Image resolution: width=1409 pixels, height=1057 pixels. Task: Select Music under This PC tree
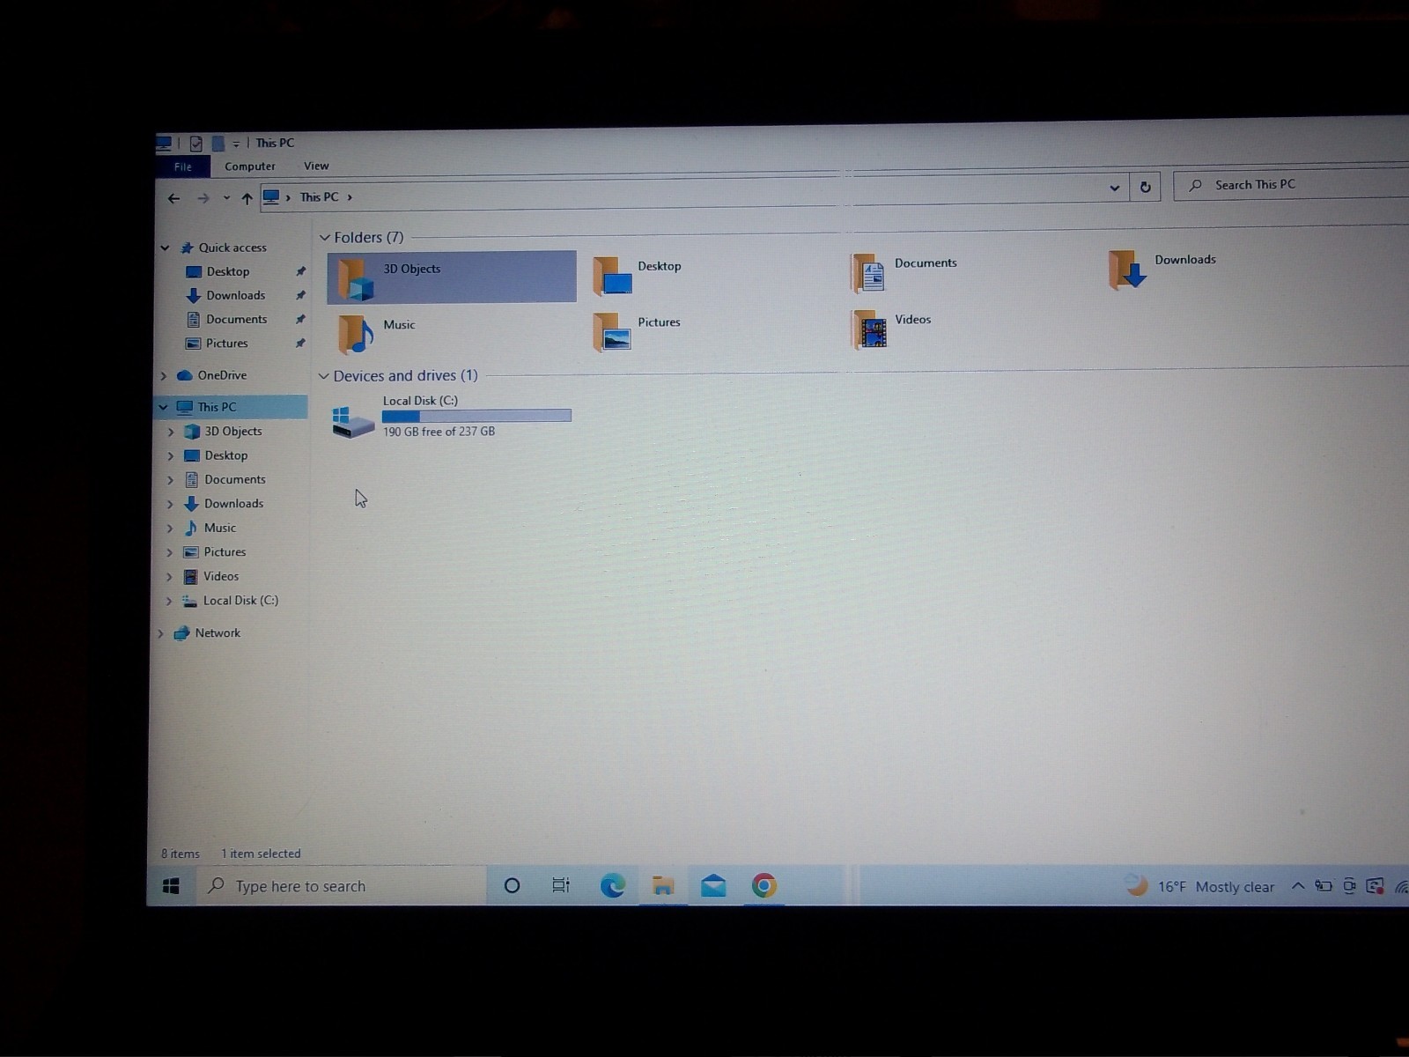[219, 528]
